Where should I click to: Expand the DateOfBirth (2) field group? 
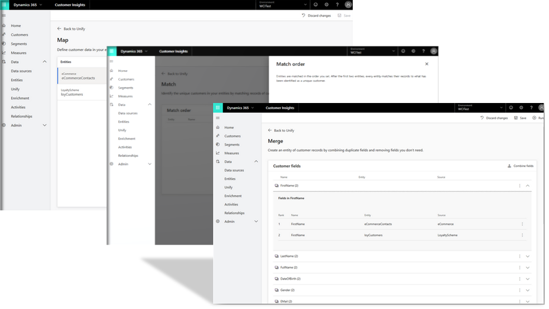pyautogui.click(x=528, y=279)
